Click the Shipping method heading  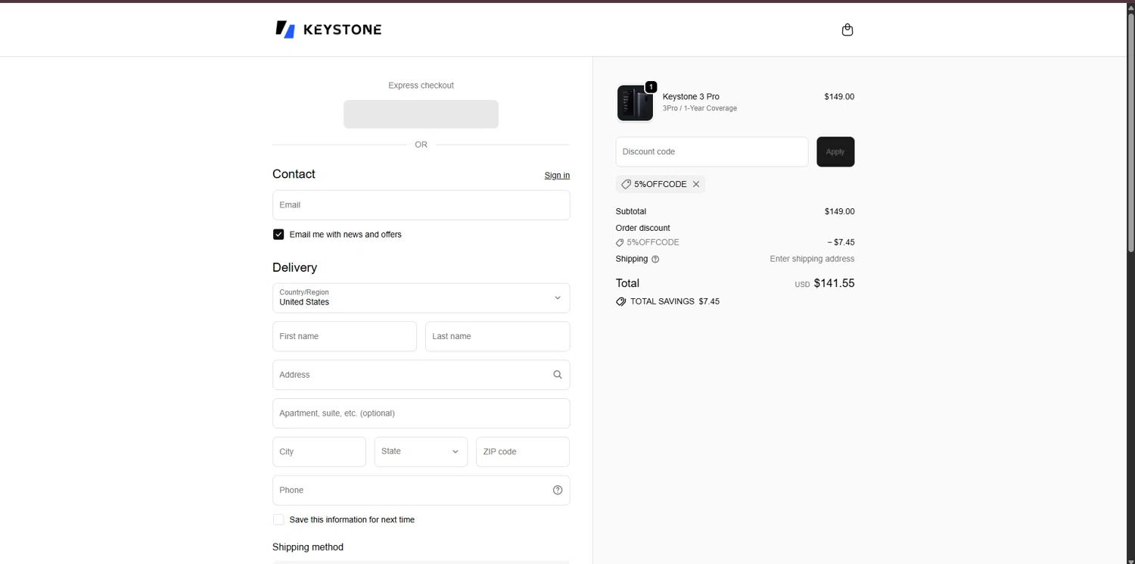pos(308,547)
